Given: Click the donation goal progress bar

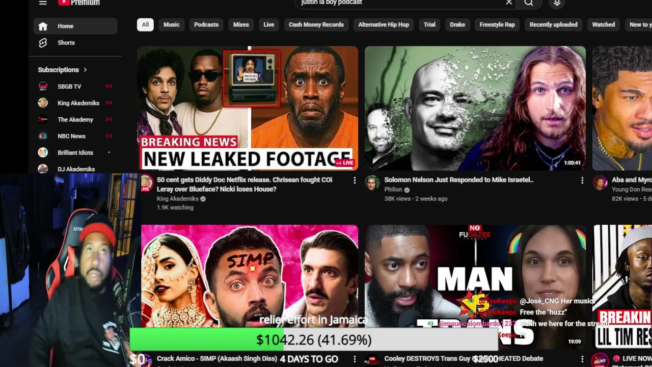Looking at the screenshot, I should [x=314, y=339].
